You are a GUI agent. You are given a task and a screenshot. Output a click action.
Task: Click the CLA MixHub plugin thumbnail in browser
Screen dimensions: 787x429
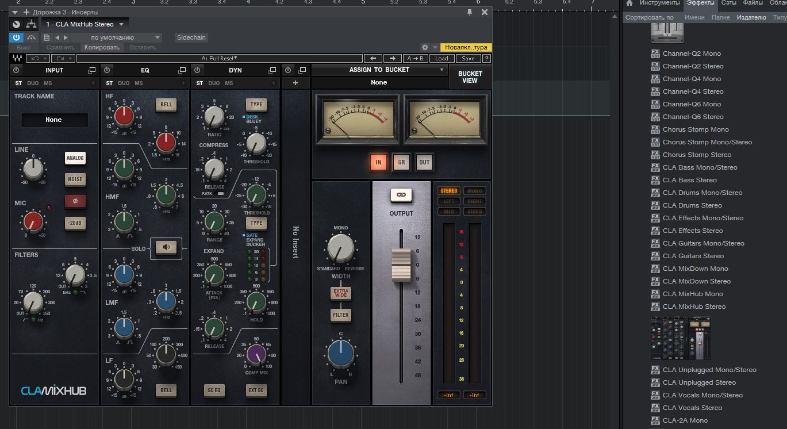point(681,338)
